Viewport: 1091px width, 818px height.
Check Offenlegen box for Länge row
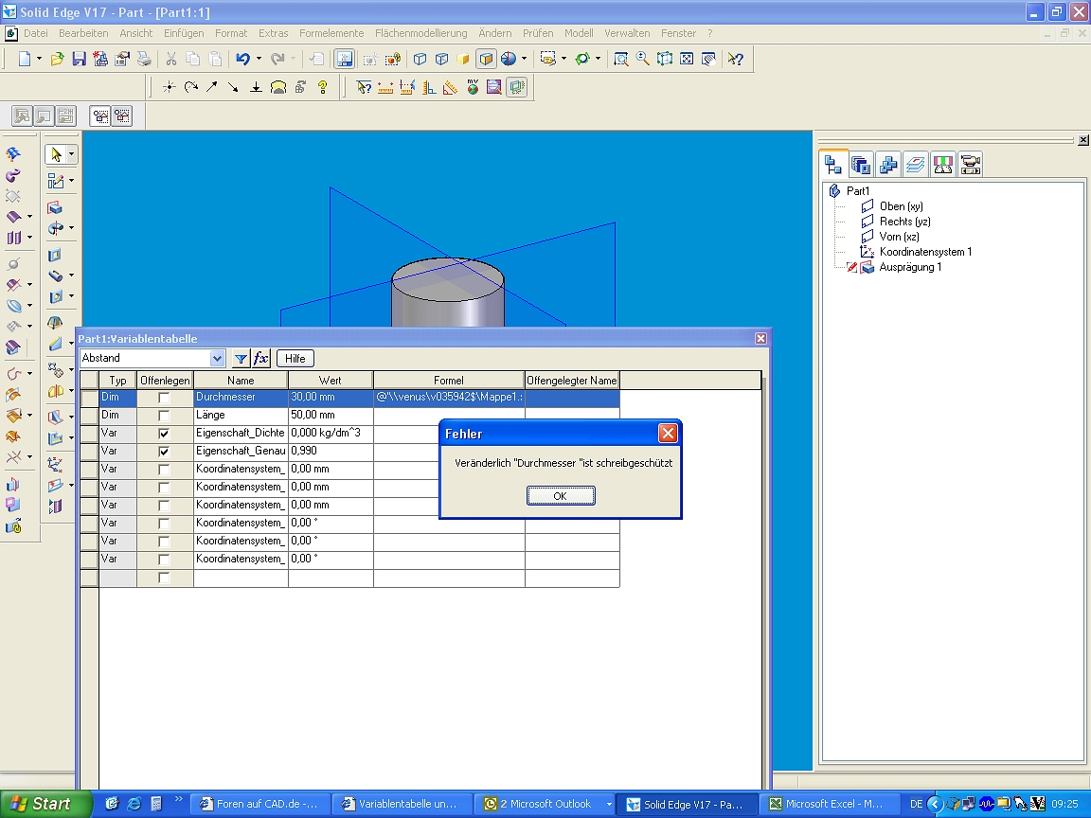164,416
